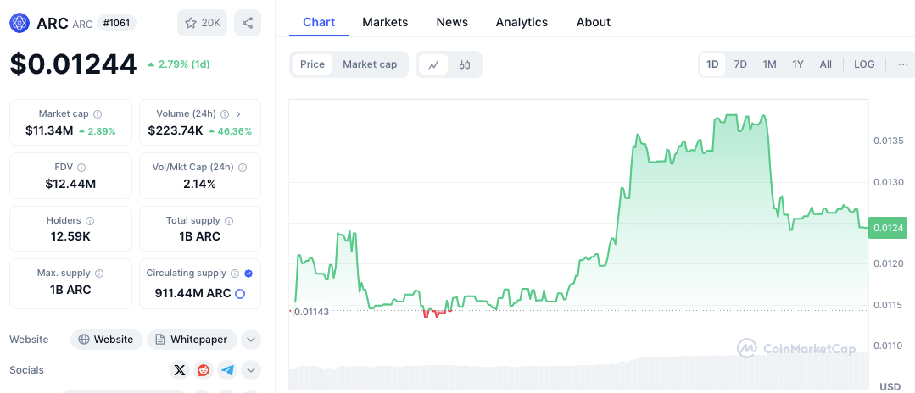Open the News tab
This screenshot has height=393, width=915.
[452, 22]
